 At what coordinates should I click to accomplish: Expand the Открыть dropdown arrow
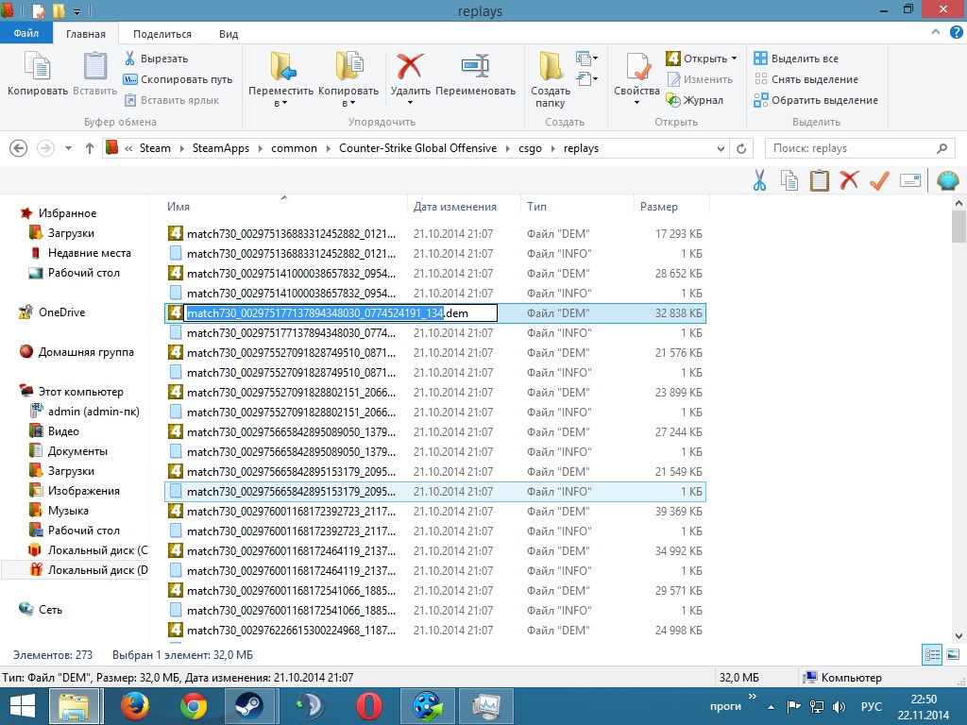(x=734, y=59)
